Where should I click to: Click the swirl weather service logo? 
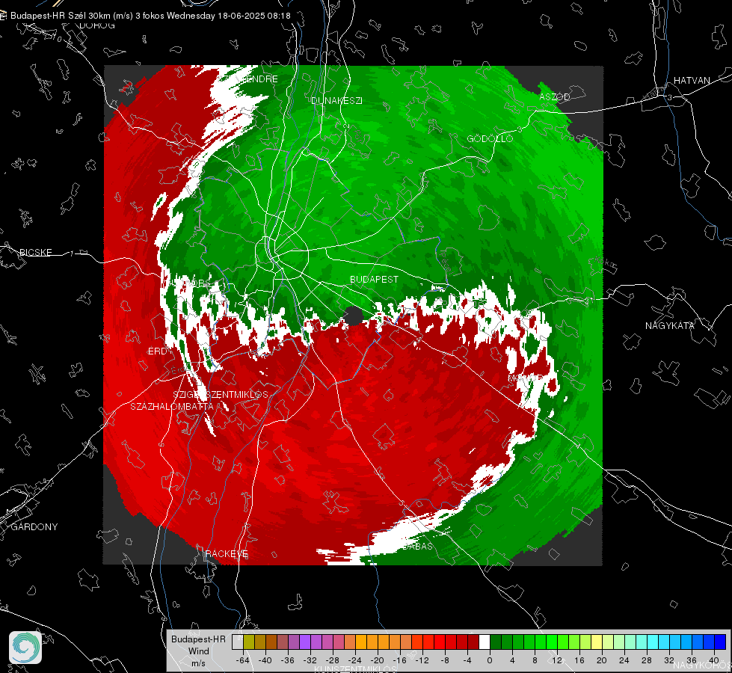click(25, 648)
